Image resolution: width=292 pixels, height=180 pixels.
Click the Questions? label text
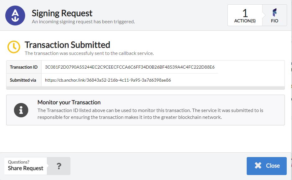[x=19, y=162]
